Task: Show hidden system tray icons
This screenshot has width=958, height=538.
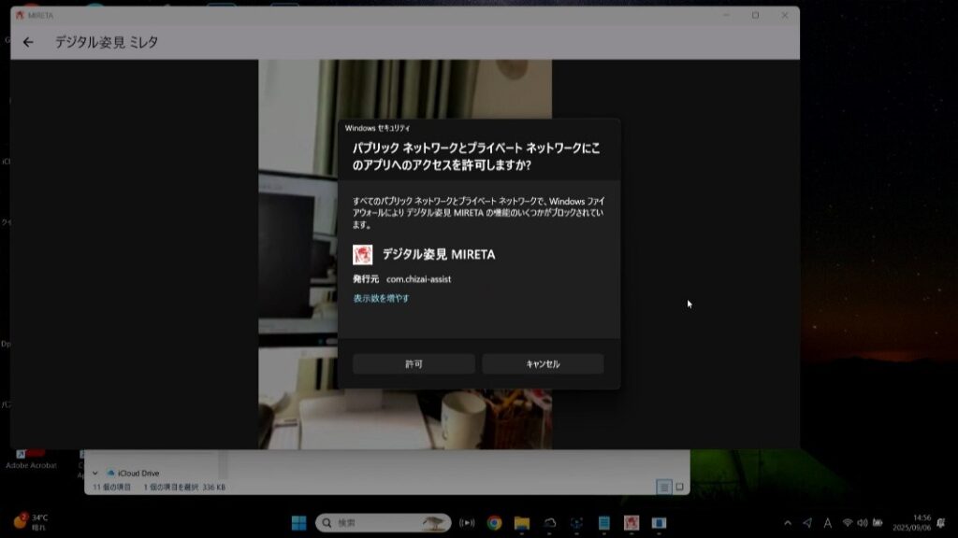Action: 787,522
